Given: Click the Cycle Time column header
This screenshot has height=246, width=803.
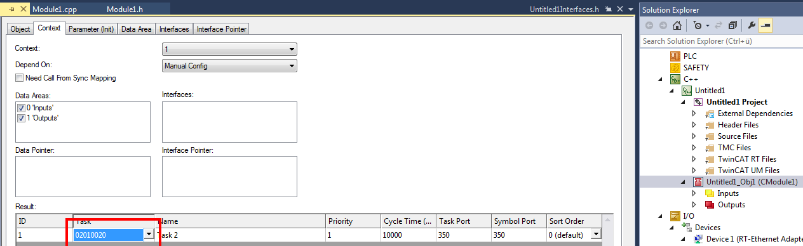Looking at the screenshot, I should click(408, 221).
